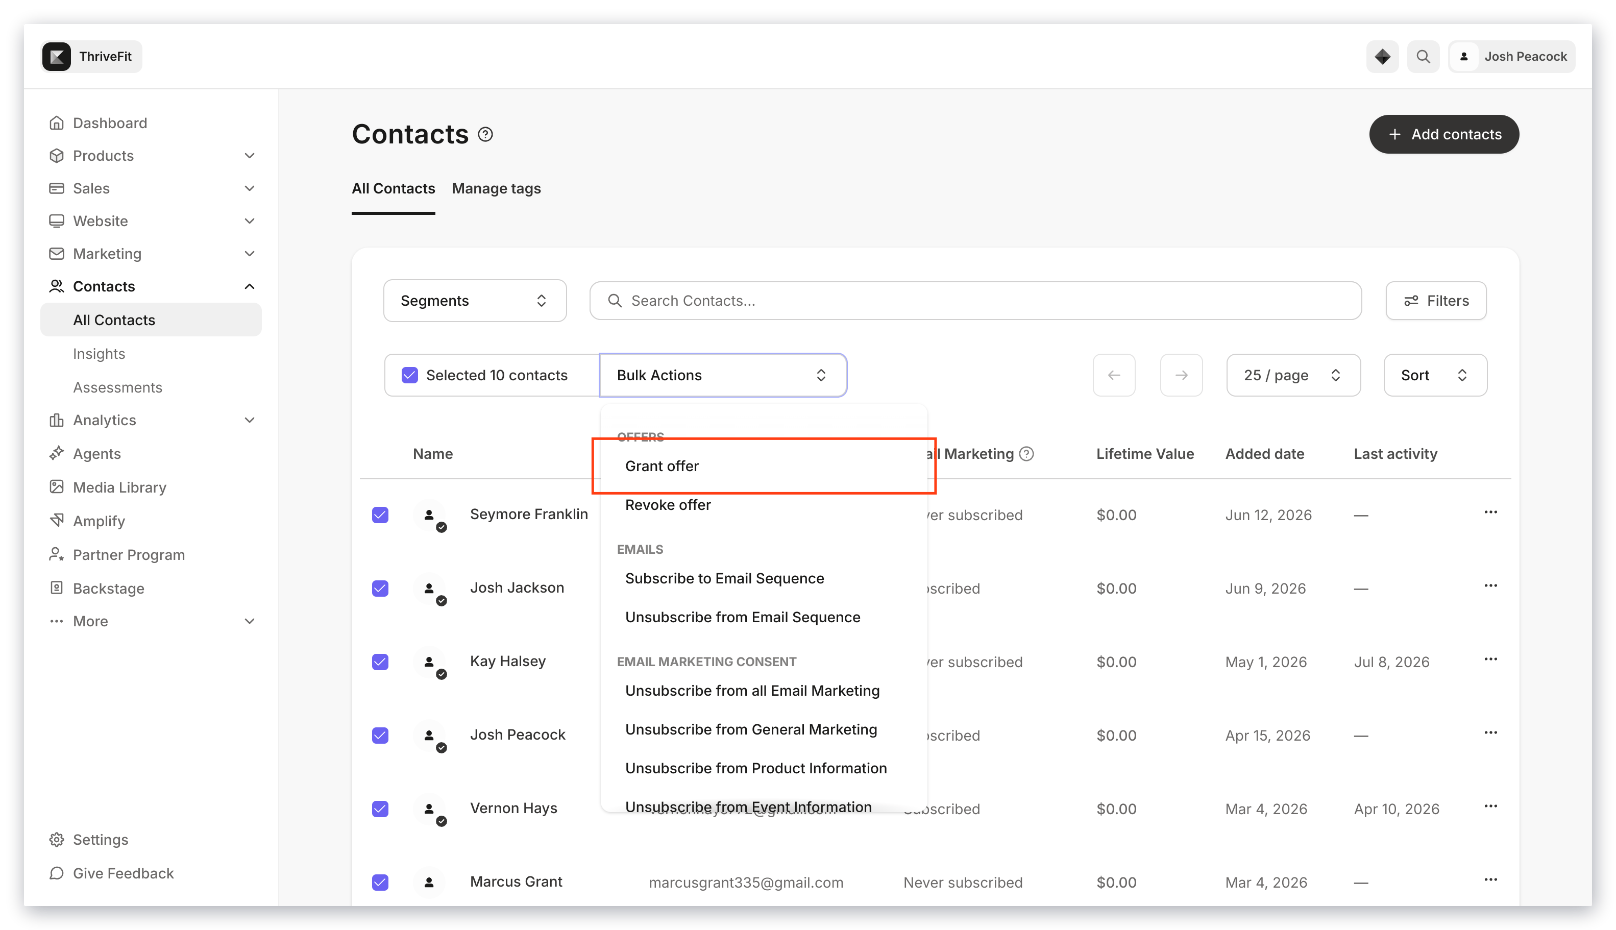Change the 25 / page dropdown
Image resolution: width=1616 pixels, height=930 pixels.
pos(1293,375)
